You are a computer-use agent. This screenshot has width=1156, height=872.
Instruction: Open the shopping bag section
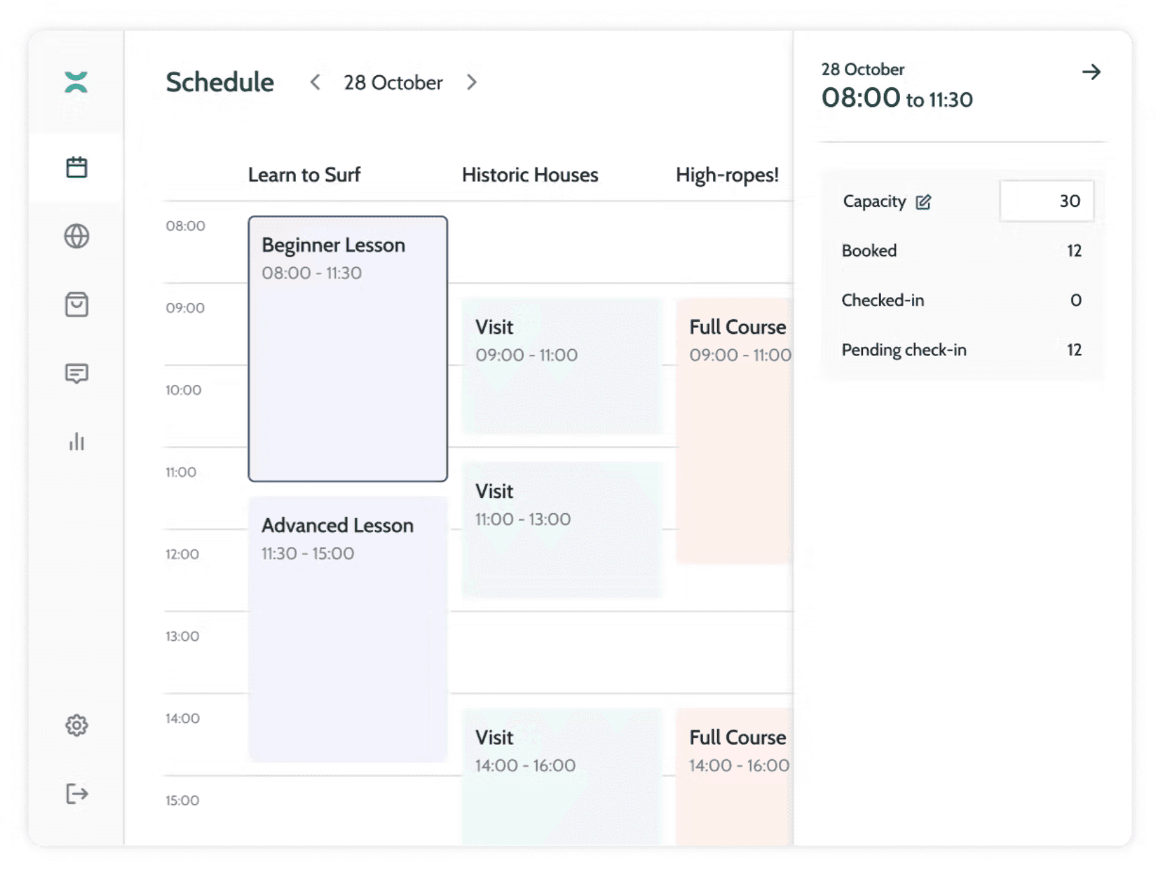pos(77,304)
